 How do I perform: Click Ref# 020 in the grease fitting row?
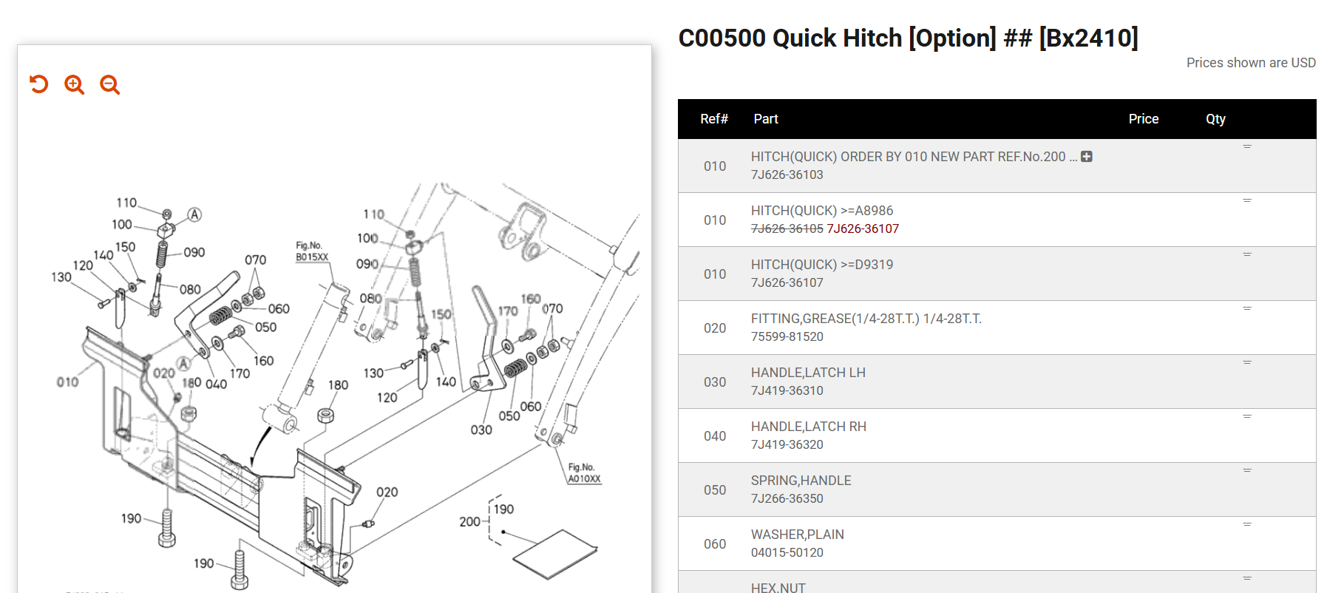pos(714,328)
